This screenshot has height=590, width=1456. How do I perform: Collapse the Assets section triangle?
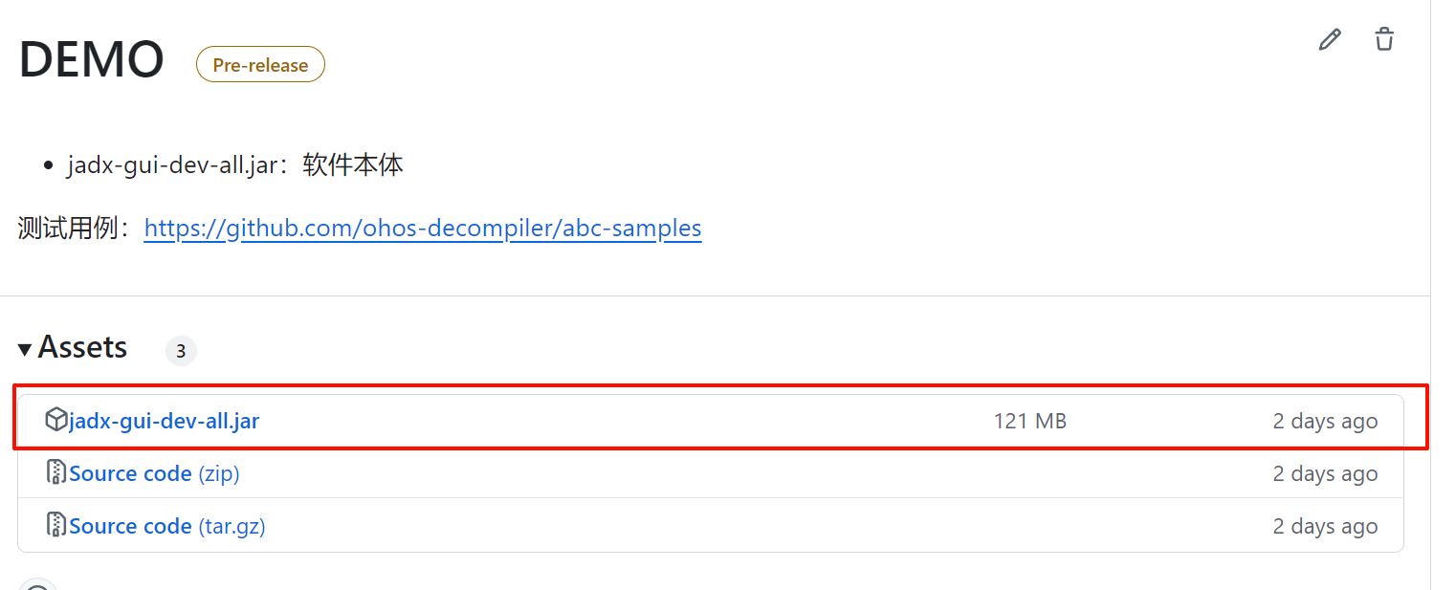pyautogui.click(x=25, y=349)
